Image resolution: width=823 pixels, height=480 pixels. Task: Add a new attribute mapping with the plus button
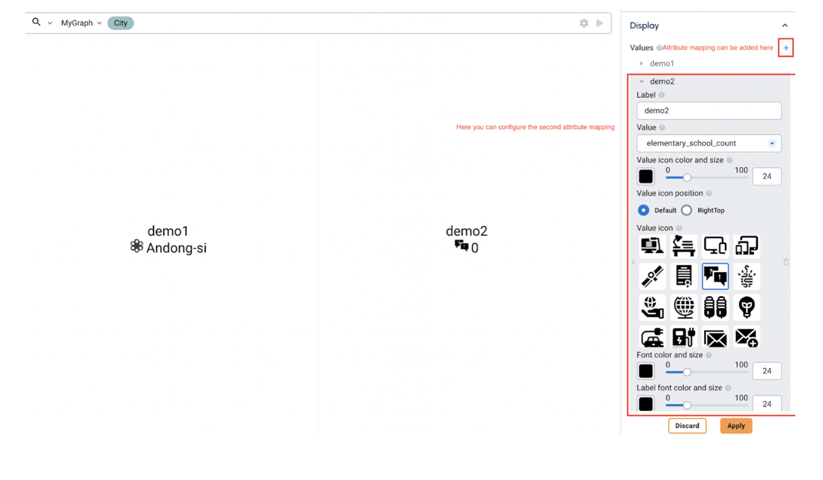tap(785, 47)
